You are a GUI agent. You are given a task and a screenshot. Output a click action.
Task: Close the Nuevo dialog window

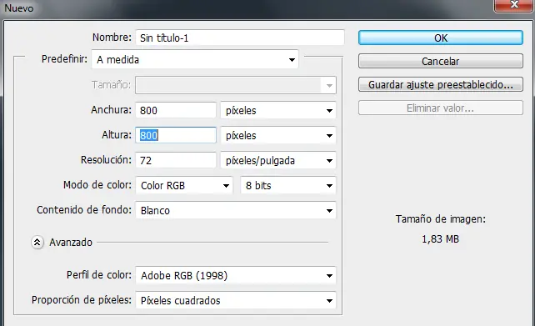514,5
